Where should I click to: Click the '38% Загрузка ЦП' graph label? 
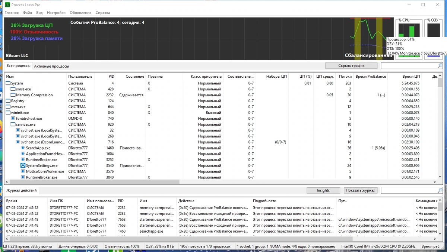(x=32, y=25)
